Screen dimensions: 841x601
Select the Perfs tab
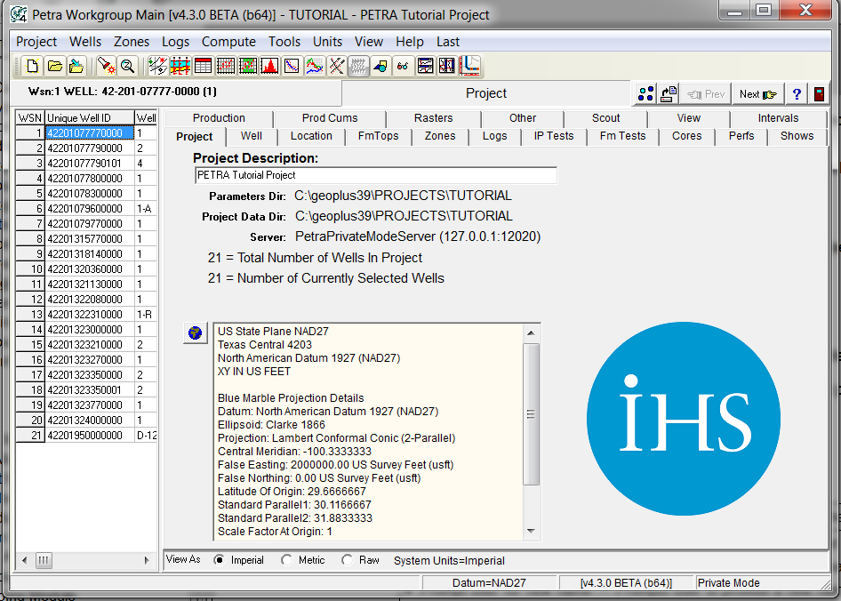pyautogui.click(x=741, y=136)
